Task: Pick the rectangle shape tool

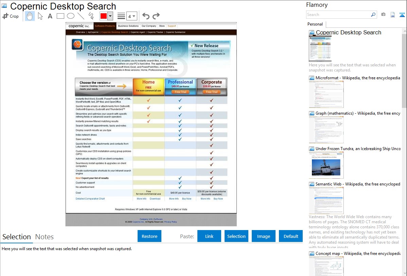Action: 60,16
